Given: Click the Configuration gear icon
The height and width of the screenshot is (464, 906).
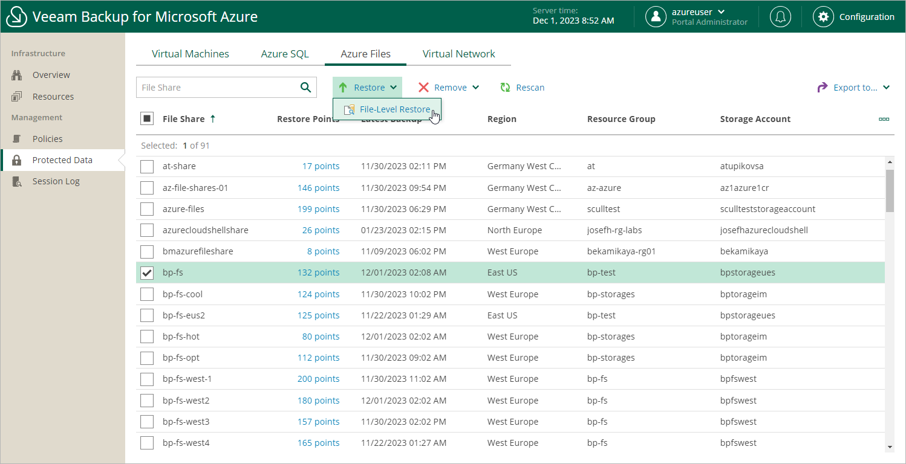Looking at the screenshot, I should (x=823, y=16).
